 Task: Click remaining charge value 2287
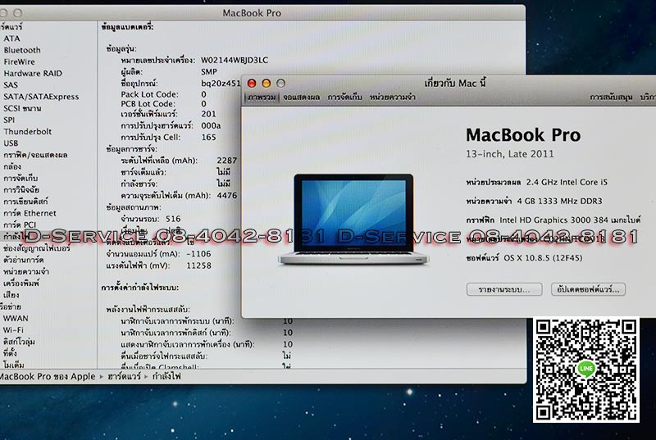tap(227, 161)
